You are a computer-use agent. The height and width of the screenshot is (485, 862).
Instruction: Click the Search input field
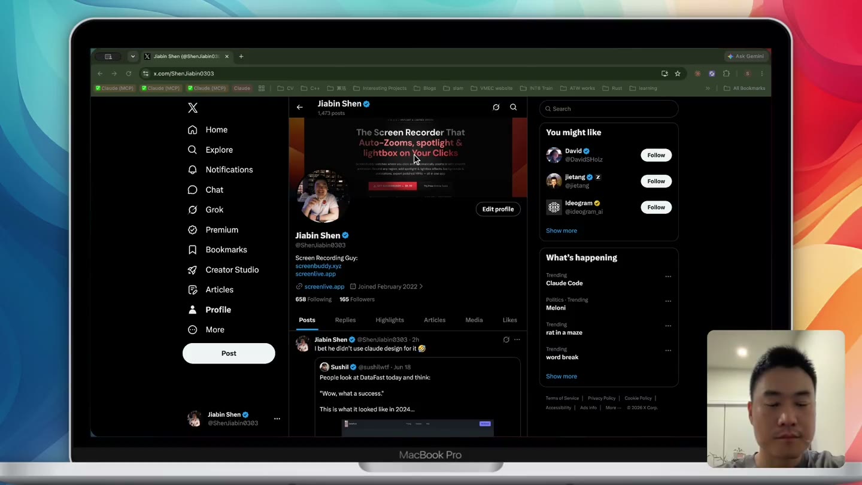(x=609, y=109)
